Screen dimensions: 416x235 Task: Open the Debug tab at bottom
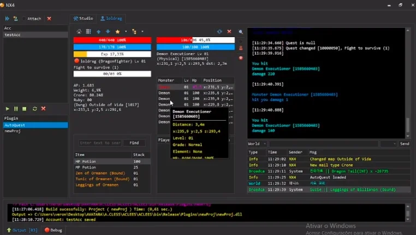(54, 230)
